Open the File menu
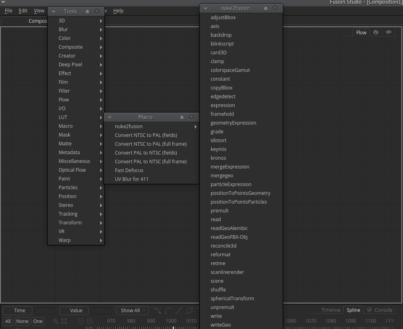The width and height of the screenshot is (403, 329). (x=8, y=11)
